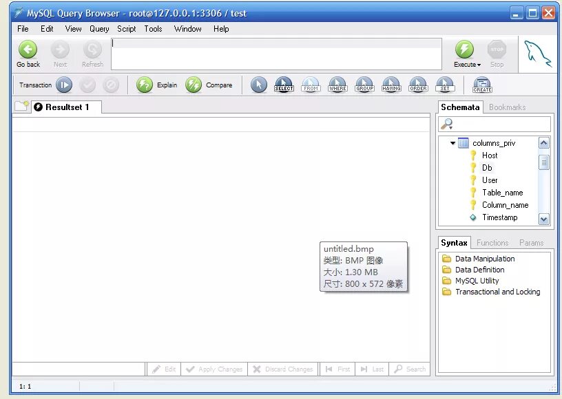The height and width of the screenshot is (399, 562).
Task: Click the green Go back arrow
Action: coord(28,50)
